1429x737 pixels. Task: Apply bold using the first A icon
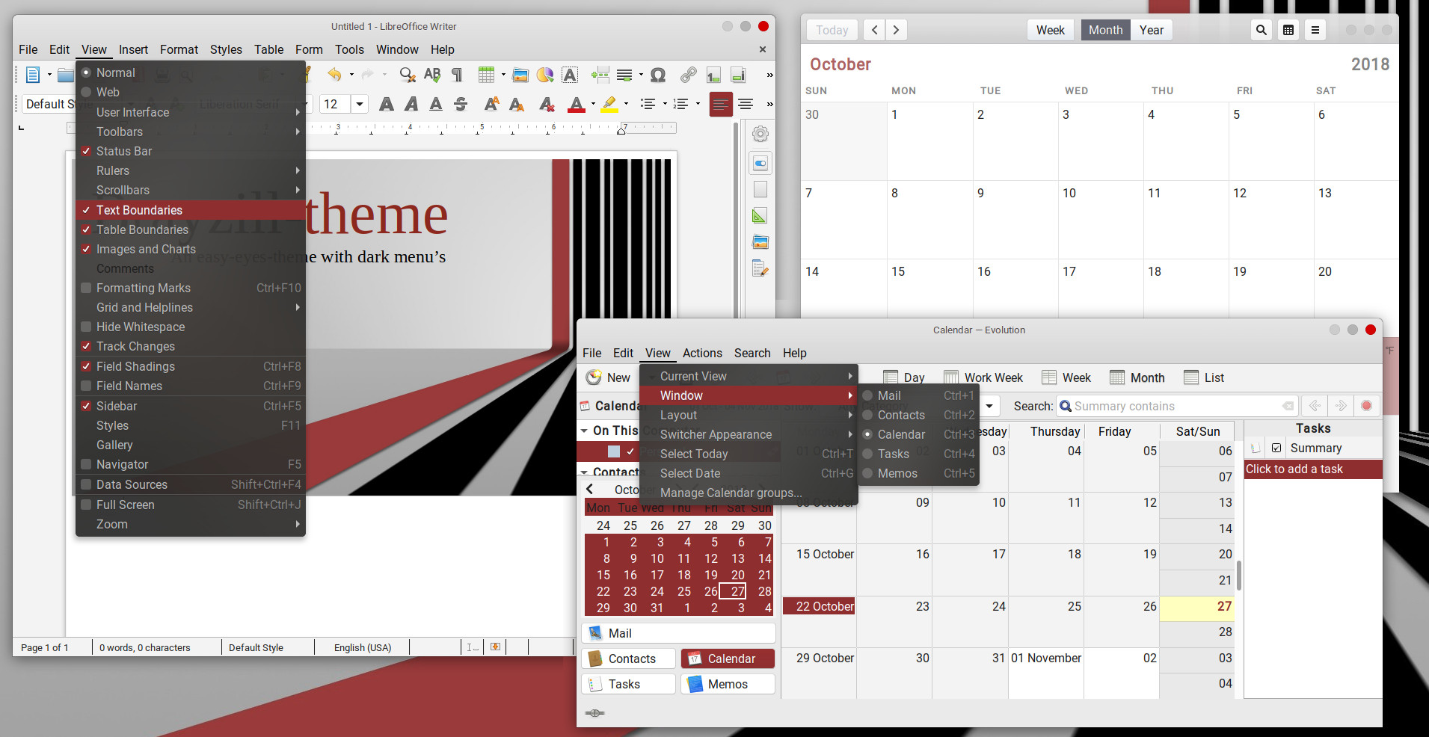(x=387, y=104)
